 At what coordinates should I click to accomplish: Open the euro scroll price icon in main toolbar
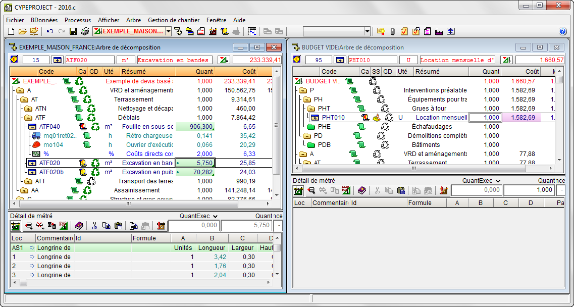click(x=225, y=31)
